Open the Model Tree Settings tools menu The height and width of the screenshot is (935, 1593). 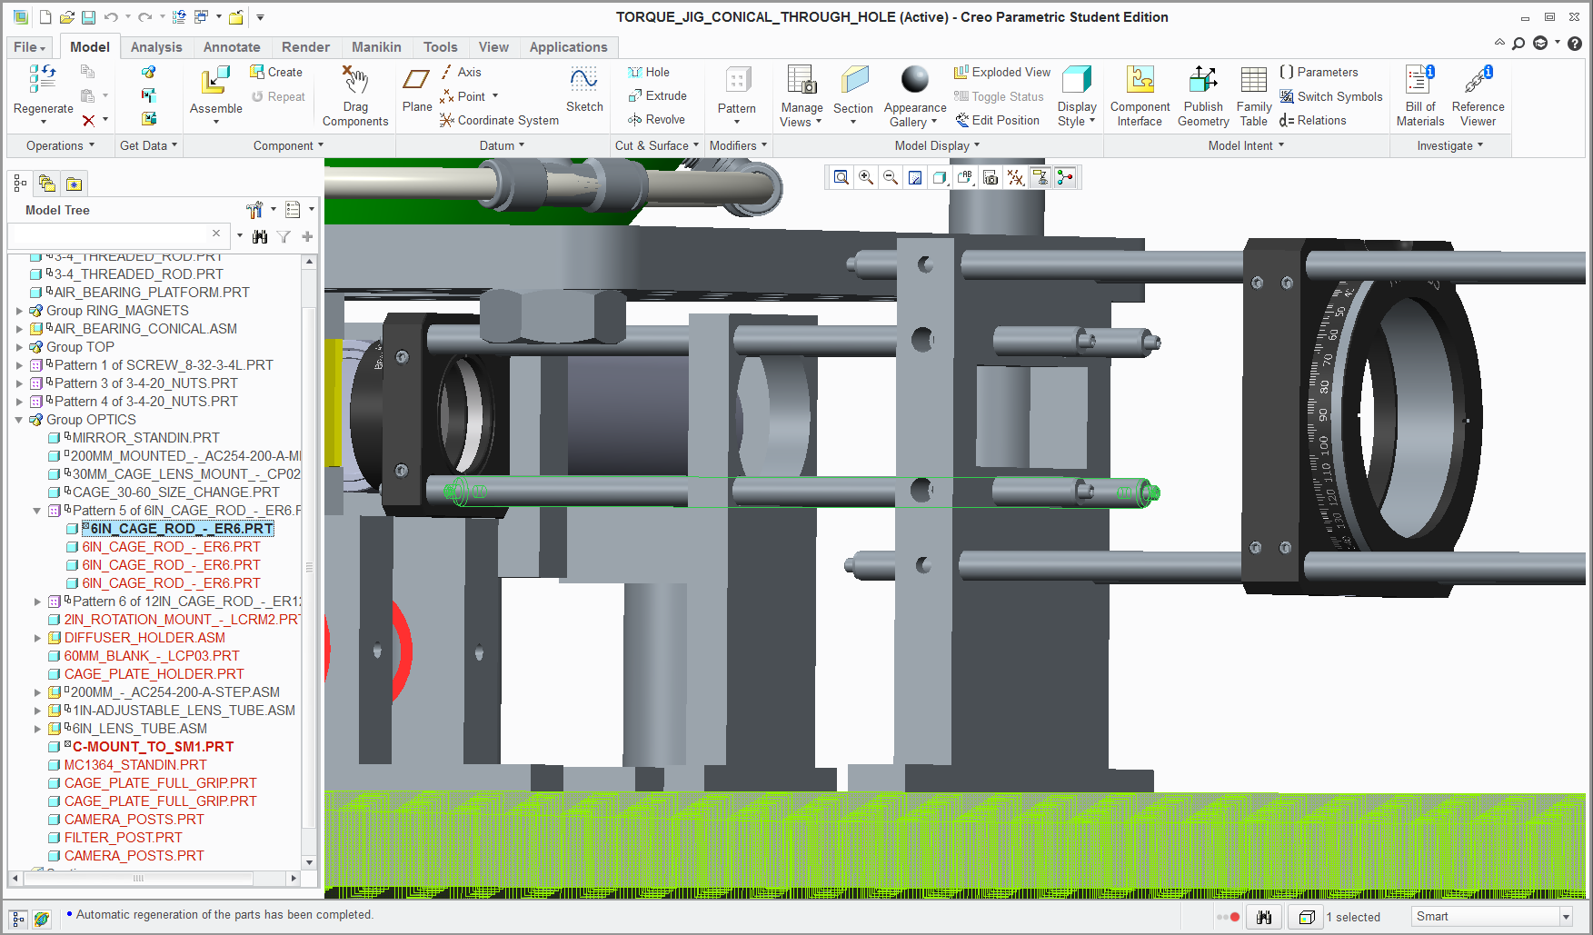click(x=260, y=210)
